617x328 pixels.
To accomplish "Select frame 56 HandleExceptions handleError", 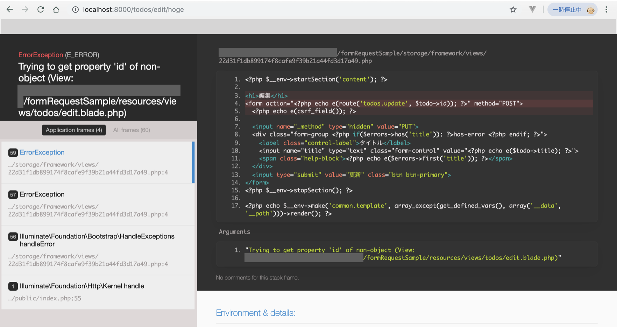I will 97,250.
